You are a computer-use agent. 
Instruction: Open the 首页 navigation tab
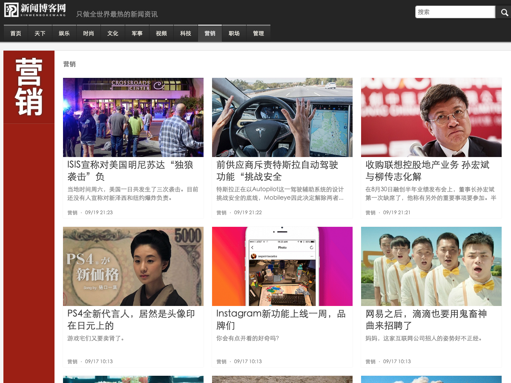pos(16,34)
